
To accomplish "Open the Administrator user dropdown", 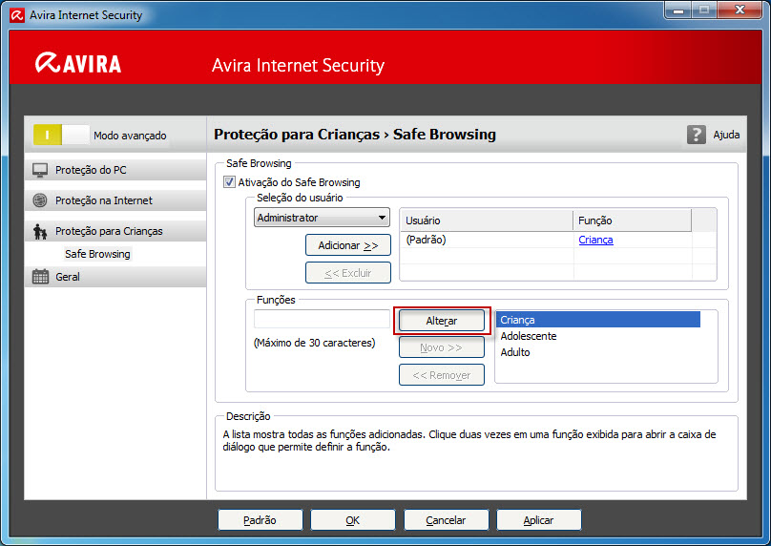I will click(323, 218).
